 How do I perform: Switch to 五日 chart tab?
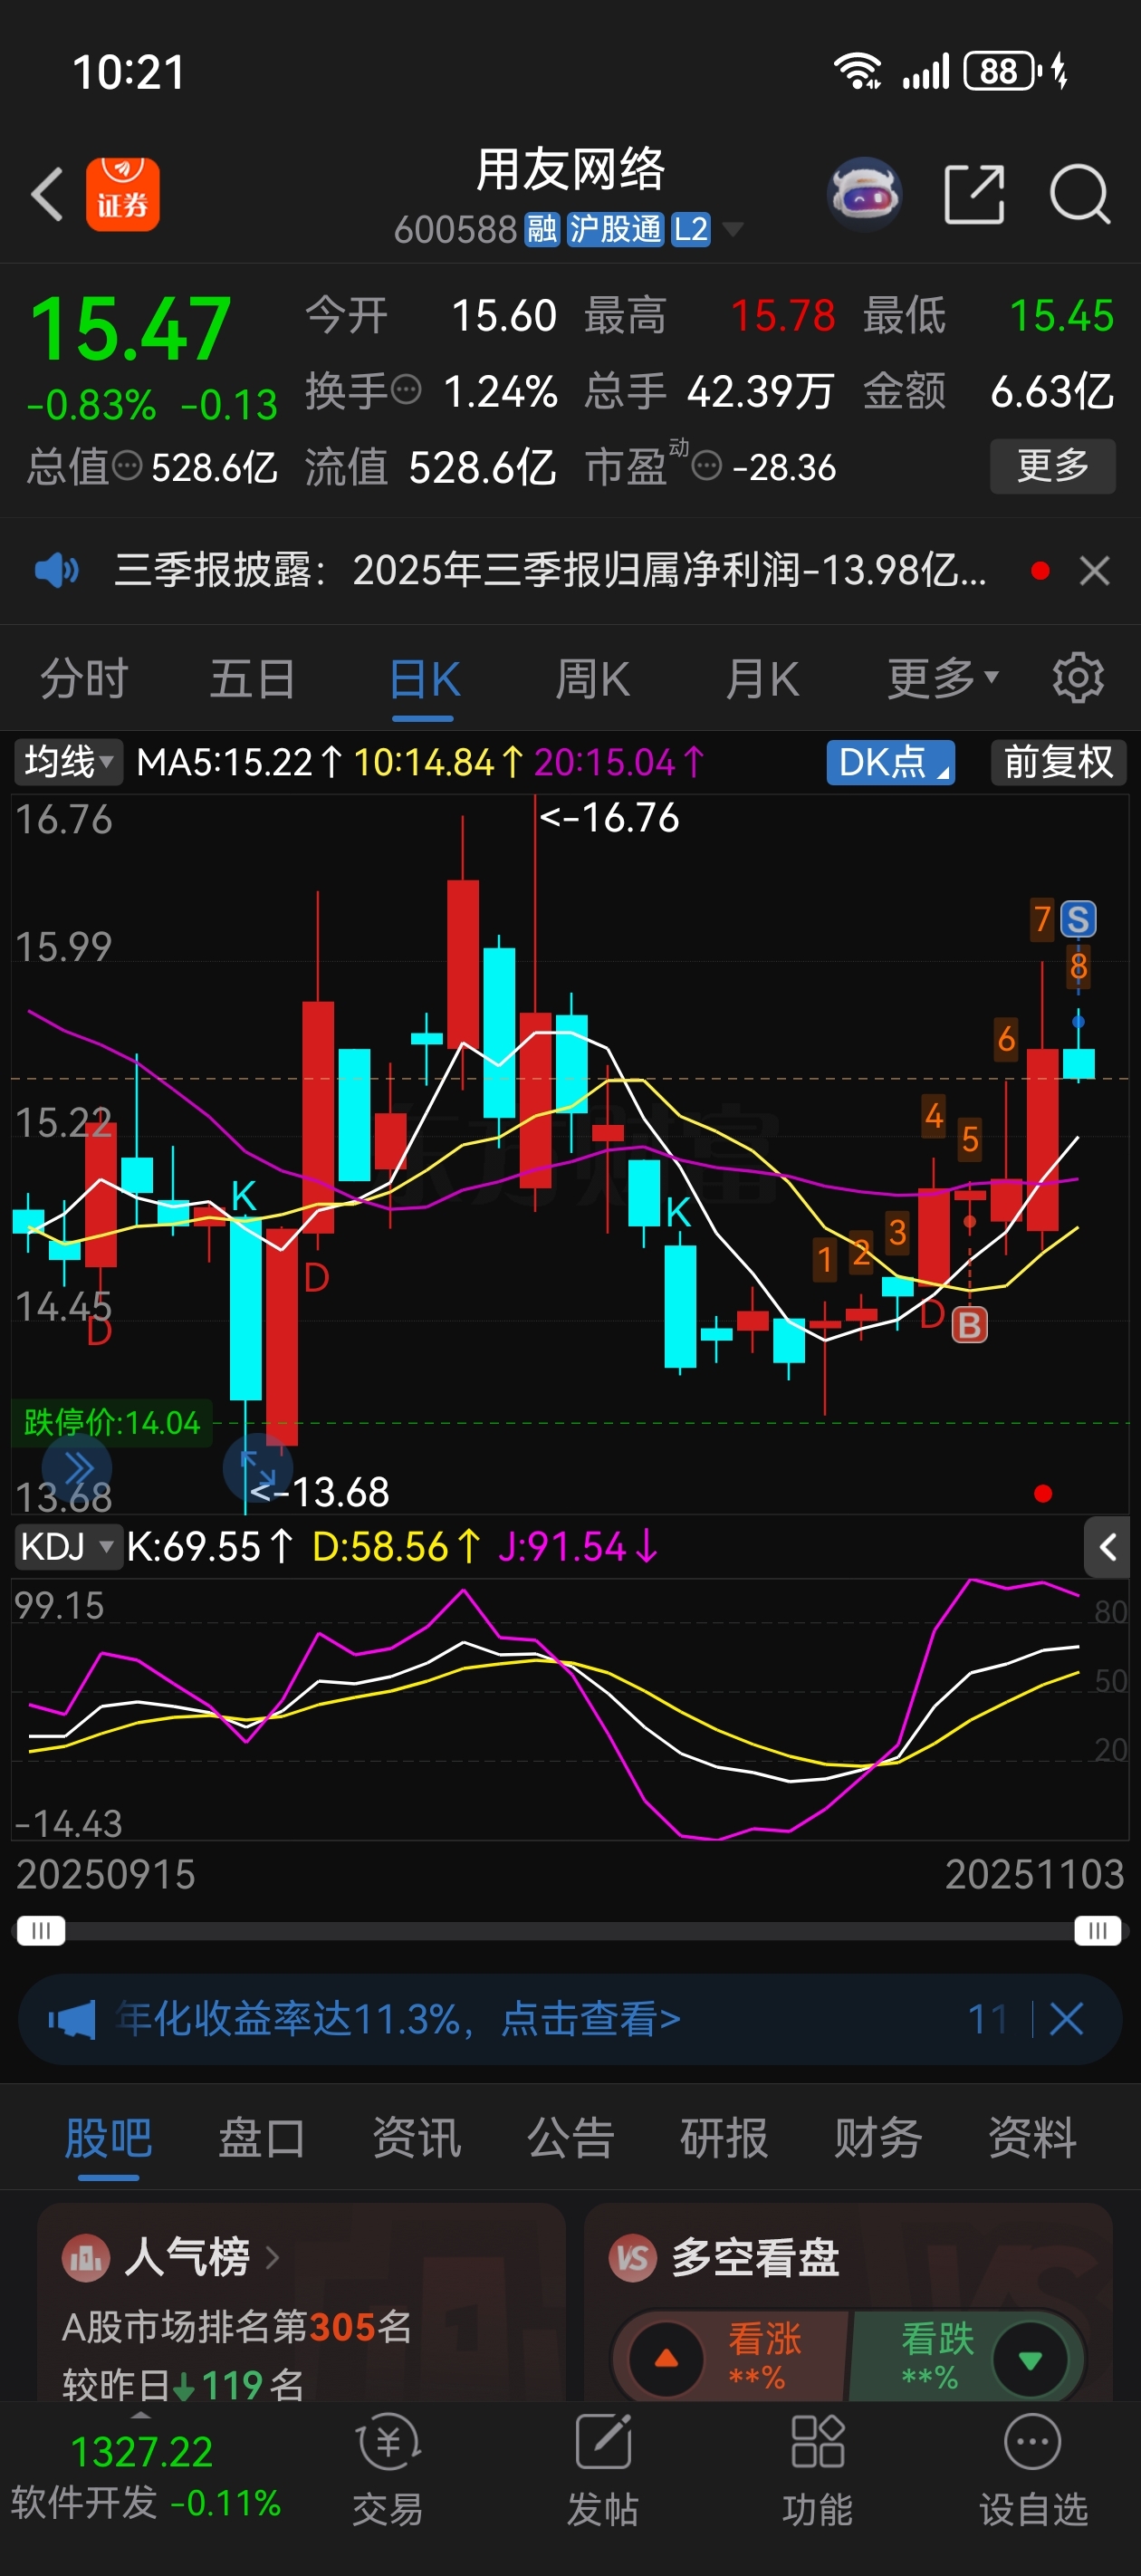[253, 679]
